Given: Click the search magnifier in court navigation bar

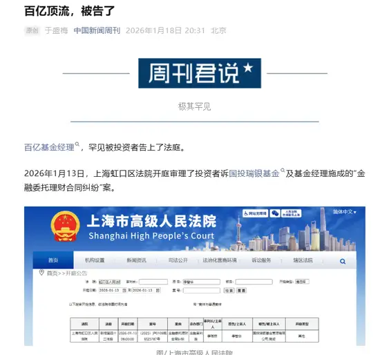Looking at the screenshot, I should point(343,262).
